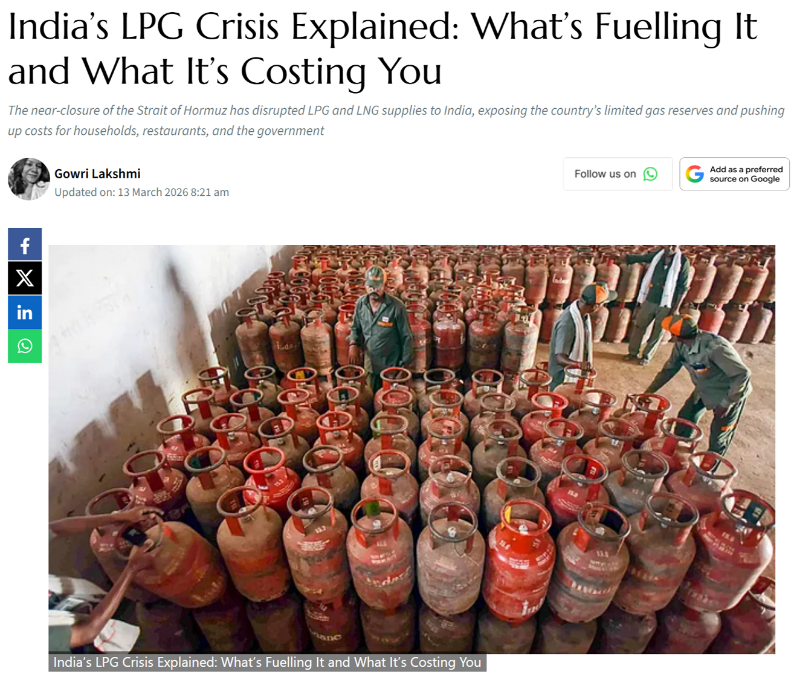The height and width of the screenshot is (674, 794).
Task: Share the article on LinkedIn
Action: coord(25,312)
